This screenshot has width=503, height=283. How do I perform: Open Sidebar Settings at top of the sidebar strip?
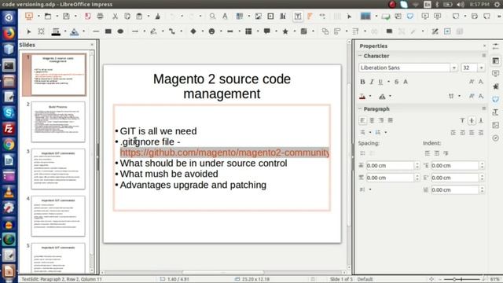pyautogui.click(x=496, y=46)
